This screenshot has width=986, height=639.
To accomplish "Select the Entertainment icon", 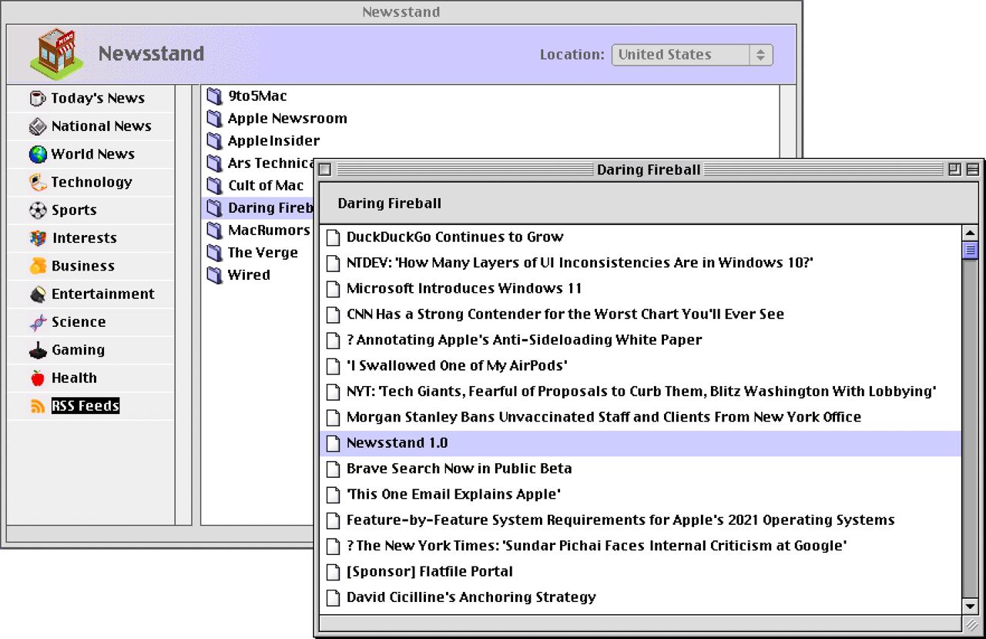I will pyautogui.click(x=38, y=294).
